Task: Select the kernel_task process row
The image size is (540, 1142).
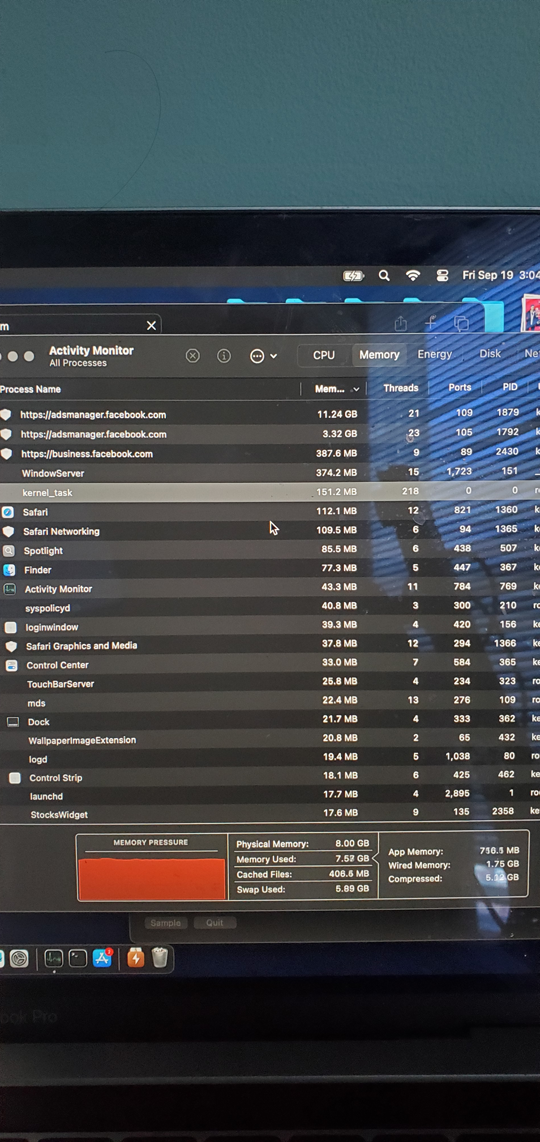Action: click(270, 492)
